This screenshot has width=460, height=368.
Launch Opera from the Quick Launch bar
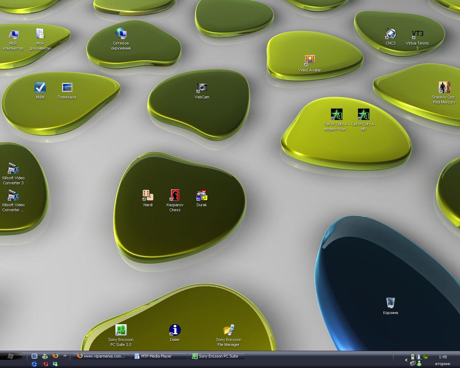click(x=45, y=364)
